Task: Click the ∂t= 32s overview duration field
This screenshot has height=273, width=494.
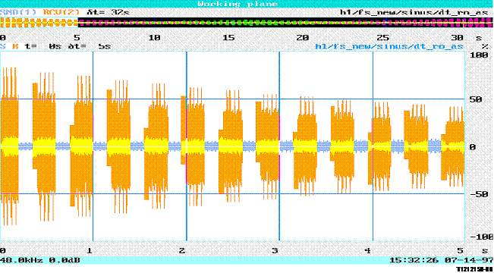Action: (x=108, y=12)
